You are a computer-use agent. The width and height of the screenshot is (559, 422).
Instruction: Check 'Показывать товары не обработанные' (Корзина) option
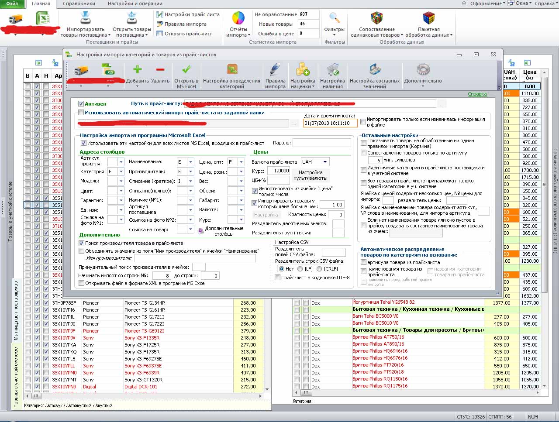tap(363, 143)
